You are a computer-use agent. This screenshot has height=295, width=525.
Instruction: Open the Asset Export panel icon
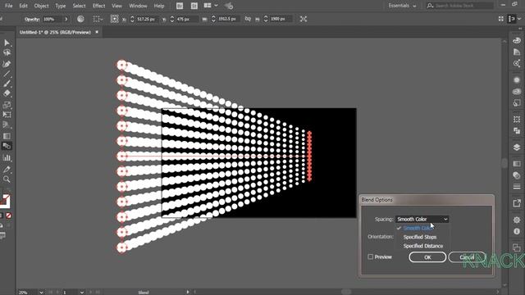point(517,203)
